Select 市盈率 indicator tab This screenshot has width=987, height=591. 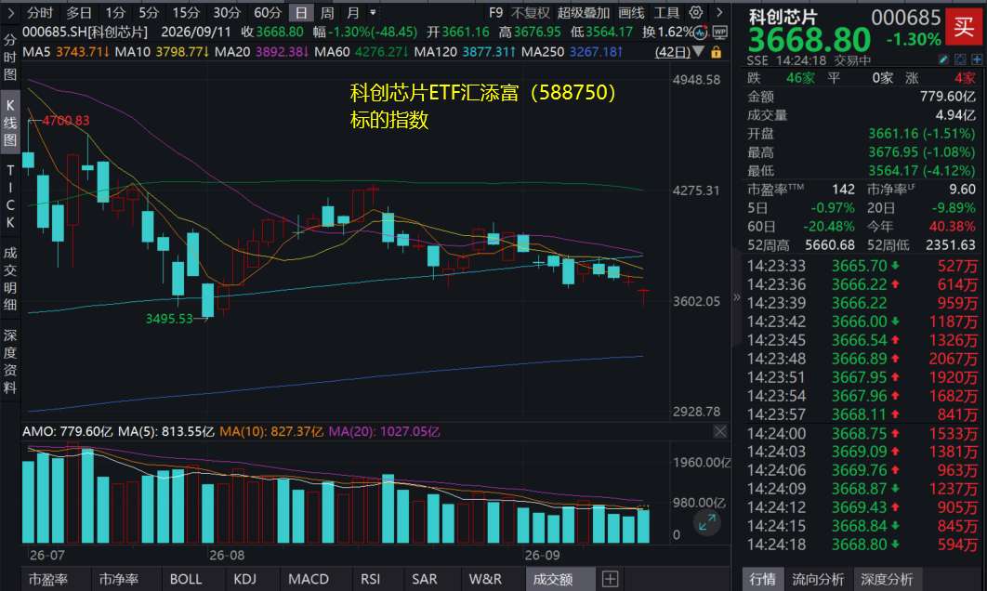point(47,579)
